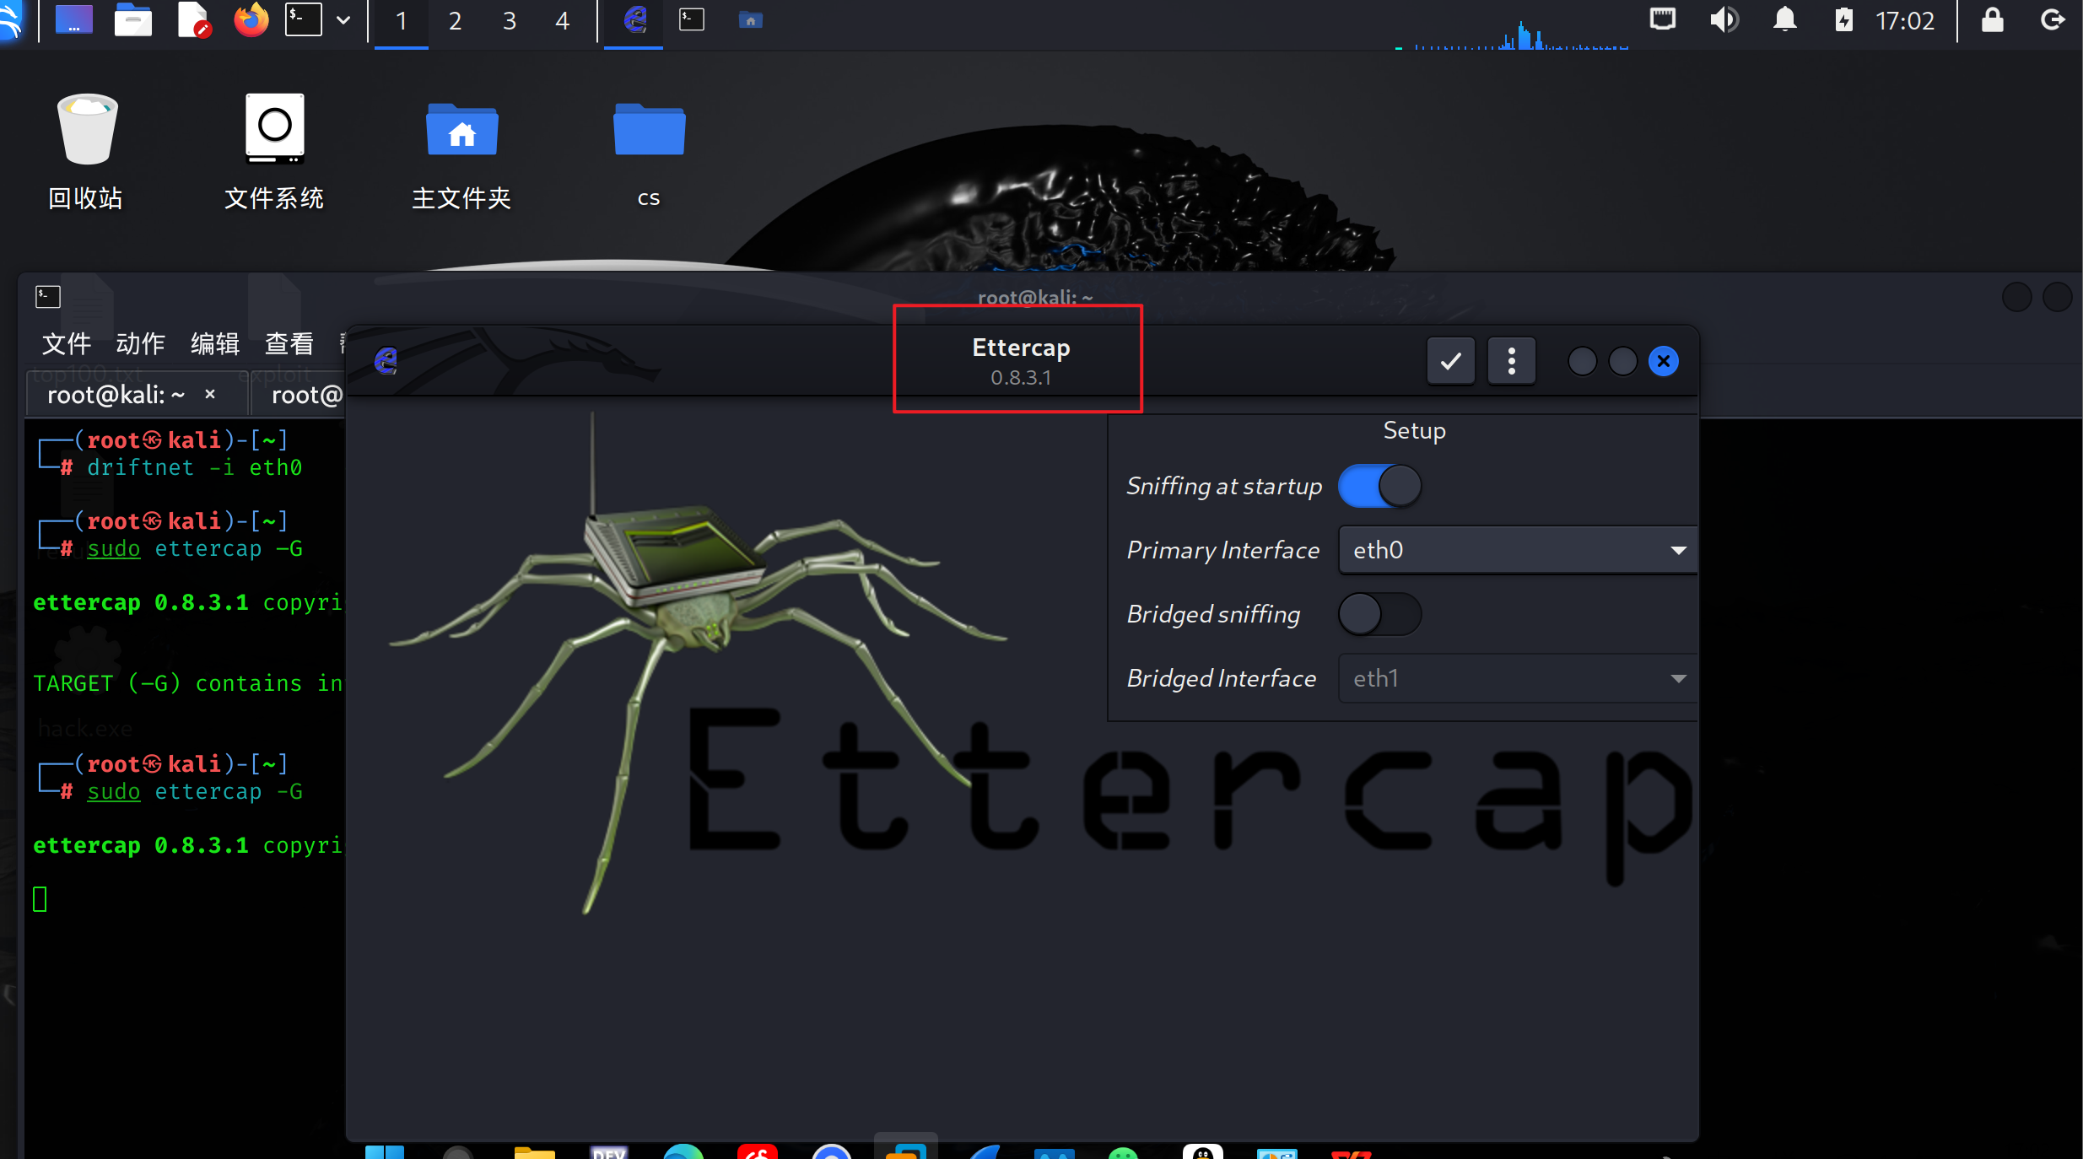Image resolution: width=2083 pixels, height=1159 pixels.
Task: Click the Ettercap logo icon in header
Action: point(386,361)
